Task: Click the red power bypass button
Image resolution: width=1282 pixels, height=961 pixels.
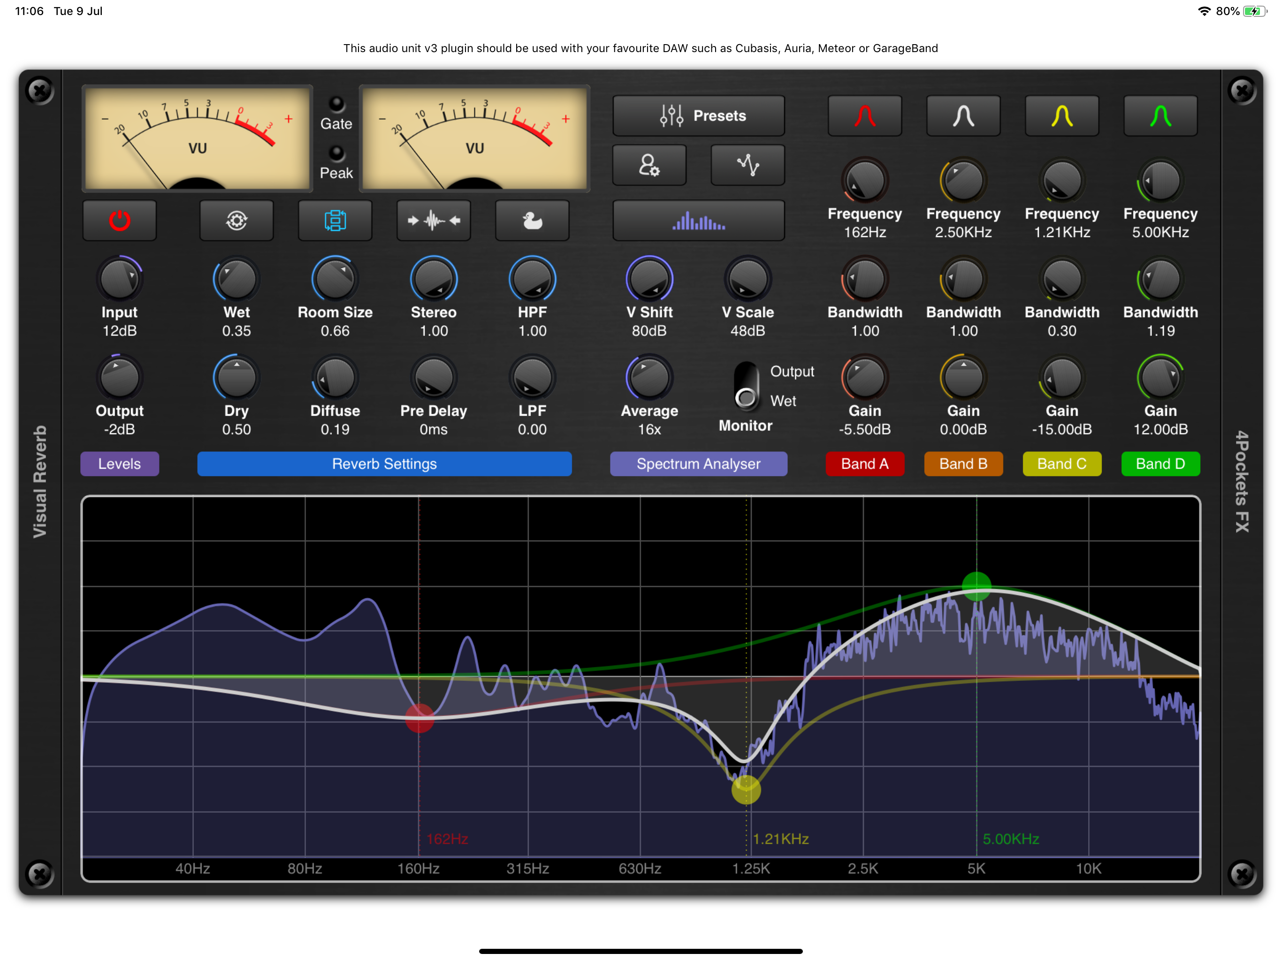Action: coord(119,220)
